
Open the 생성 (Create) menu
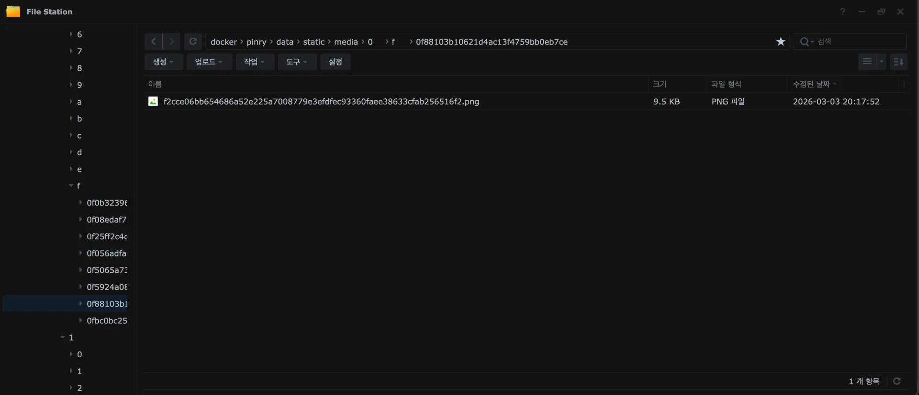point(163,62)
